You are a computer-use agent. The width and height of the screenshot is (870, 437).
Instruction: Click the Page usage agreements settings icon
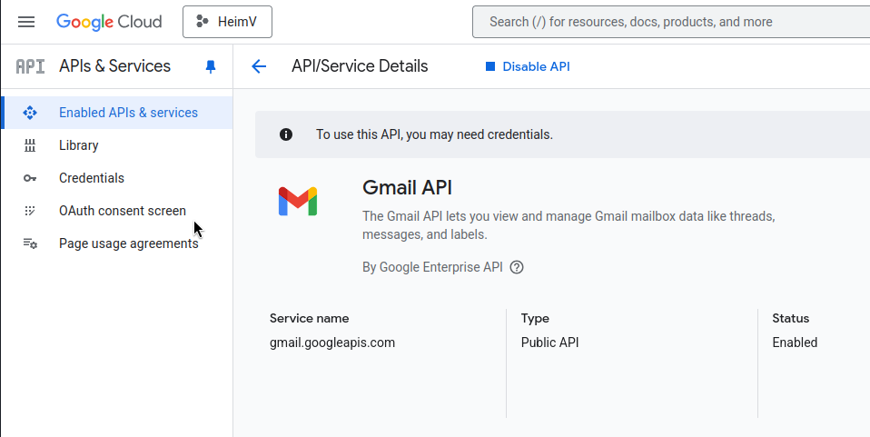point(30,243)
